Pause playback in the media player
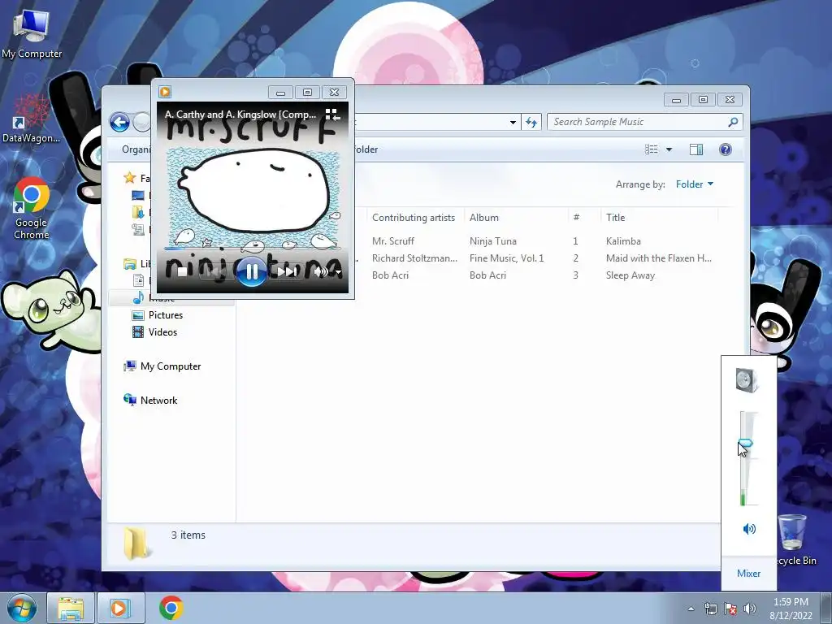The height and width of the screenshot is (624, 832). coord(252,271)
